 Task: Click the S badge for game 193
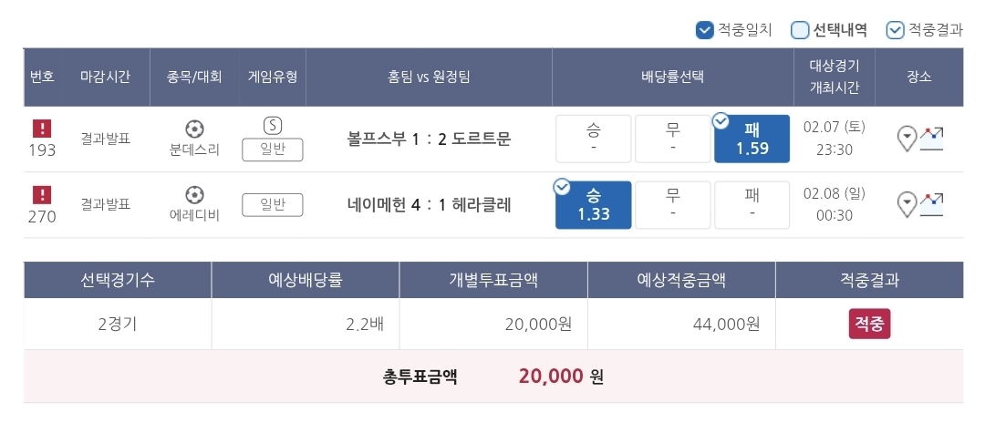273,126
